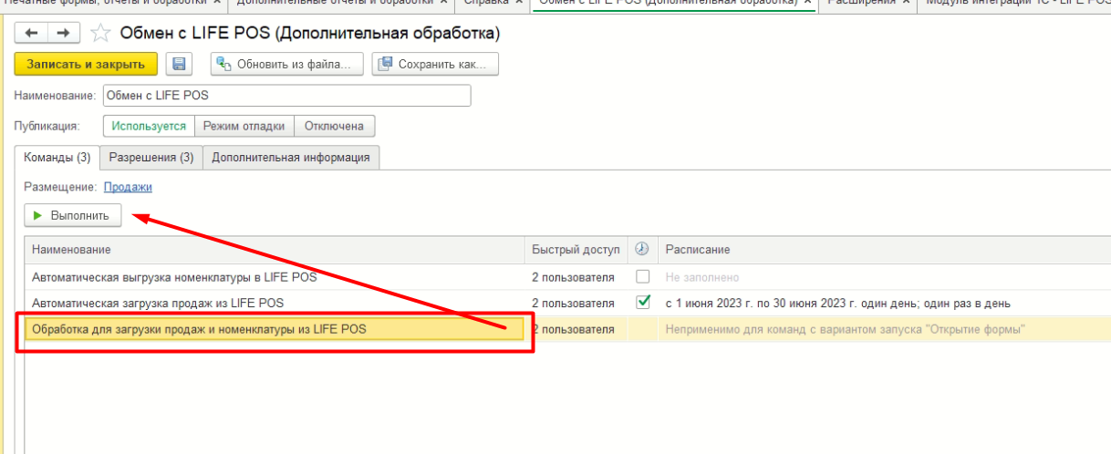Open schedule 'с 1 июня 2023 г. по 30 июня'
The height and width of the screenshot is (454, 1111).
(x=838, y=303)
